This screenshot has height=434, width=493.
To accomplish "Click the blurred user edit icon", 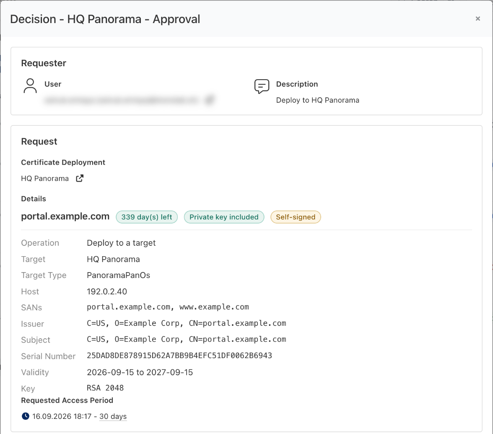I will point(210,100).
